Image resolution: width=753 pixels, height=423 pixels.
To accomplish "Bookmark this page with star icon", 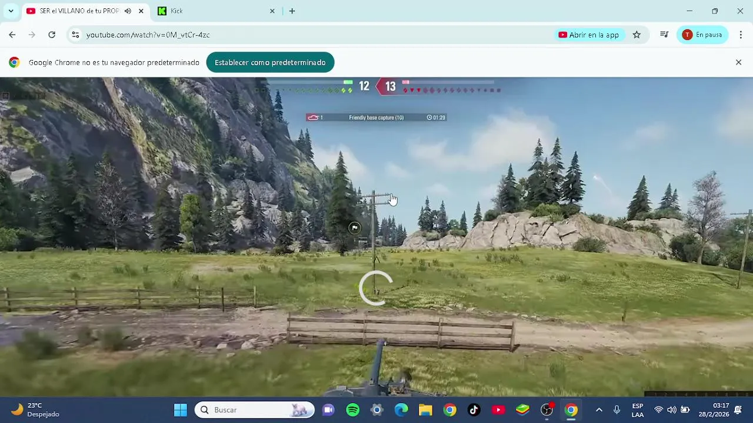I will pyautogui.click(x=637, y=35).
